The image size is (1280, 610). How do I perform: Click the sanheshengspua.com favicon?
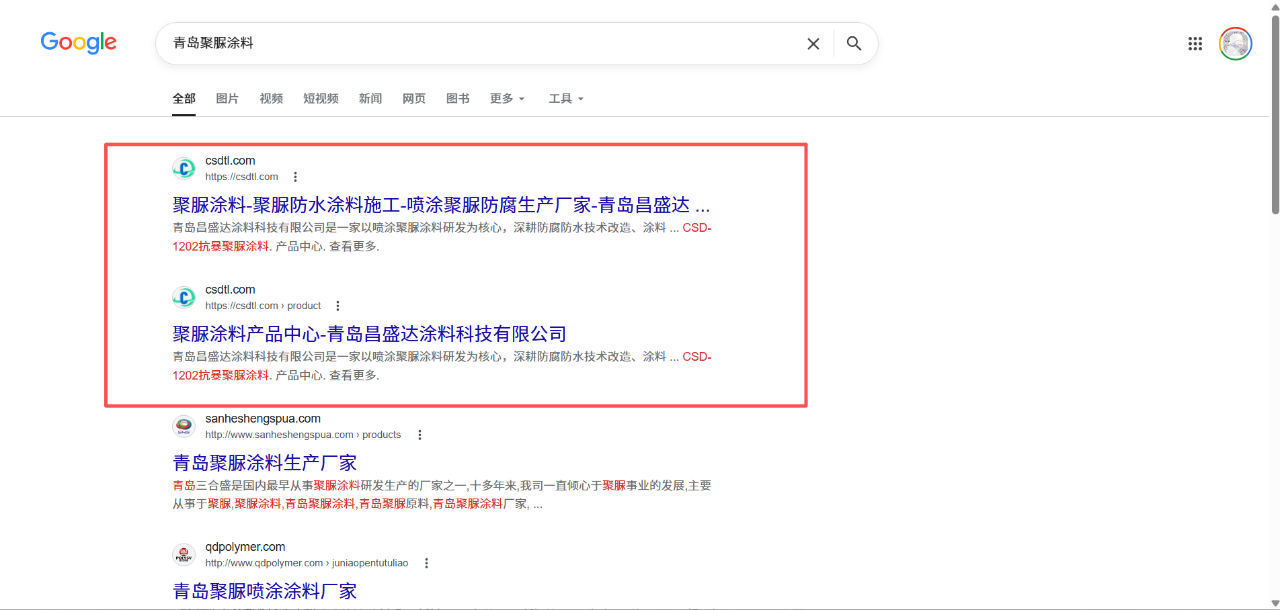[184, 426]
